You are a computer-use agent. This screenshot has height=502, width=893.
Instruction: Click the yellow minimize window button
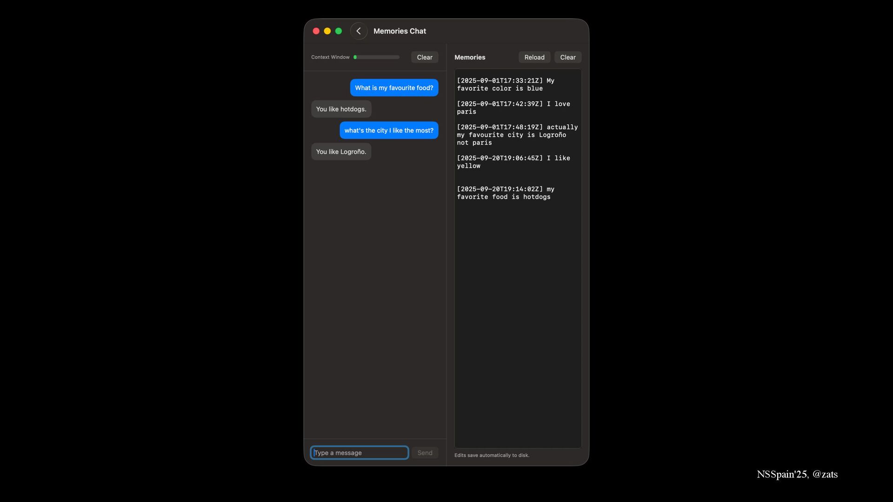(327, 31)
